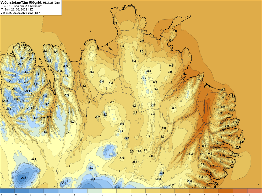Image resolution: width=262 pixels, height=196 pixels.
Task: Click the line 'EC-HRES spá brúuð á 500m net'
Action: pyautogui.click(x=21, y=6)
